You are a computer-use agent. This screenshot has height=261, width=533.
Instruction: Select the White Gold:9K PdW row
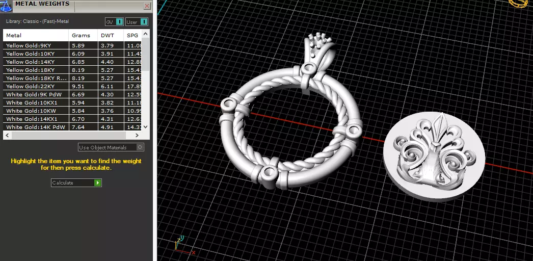click(x=72, y=94)
